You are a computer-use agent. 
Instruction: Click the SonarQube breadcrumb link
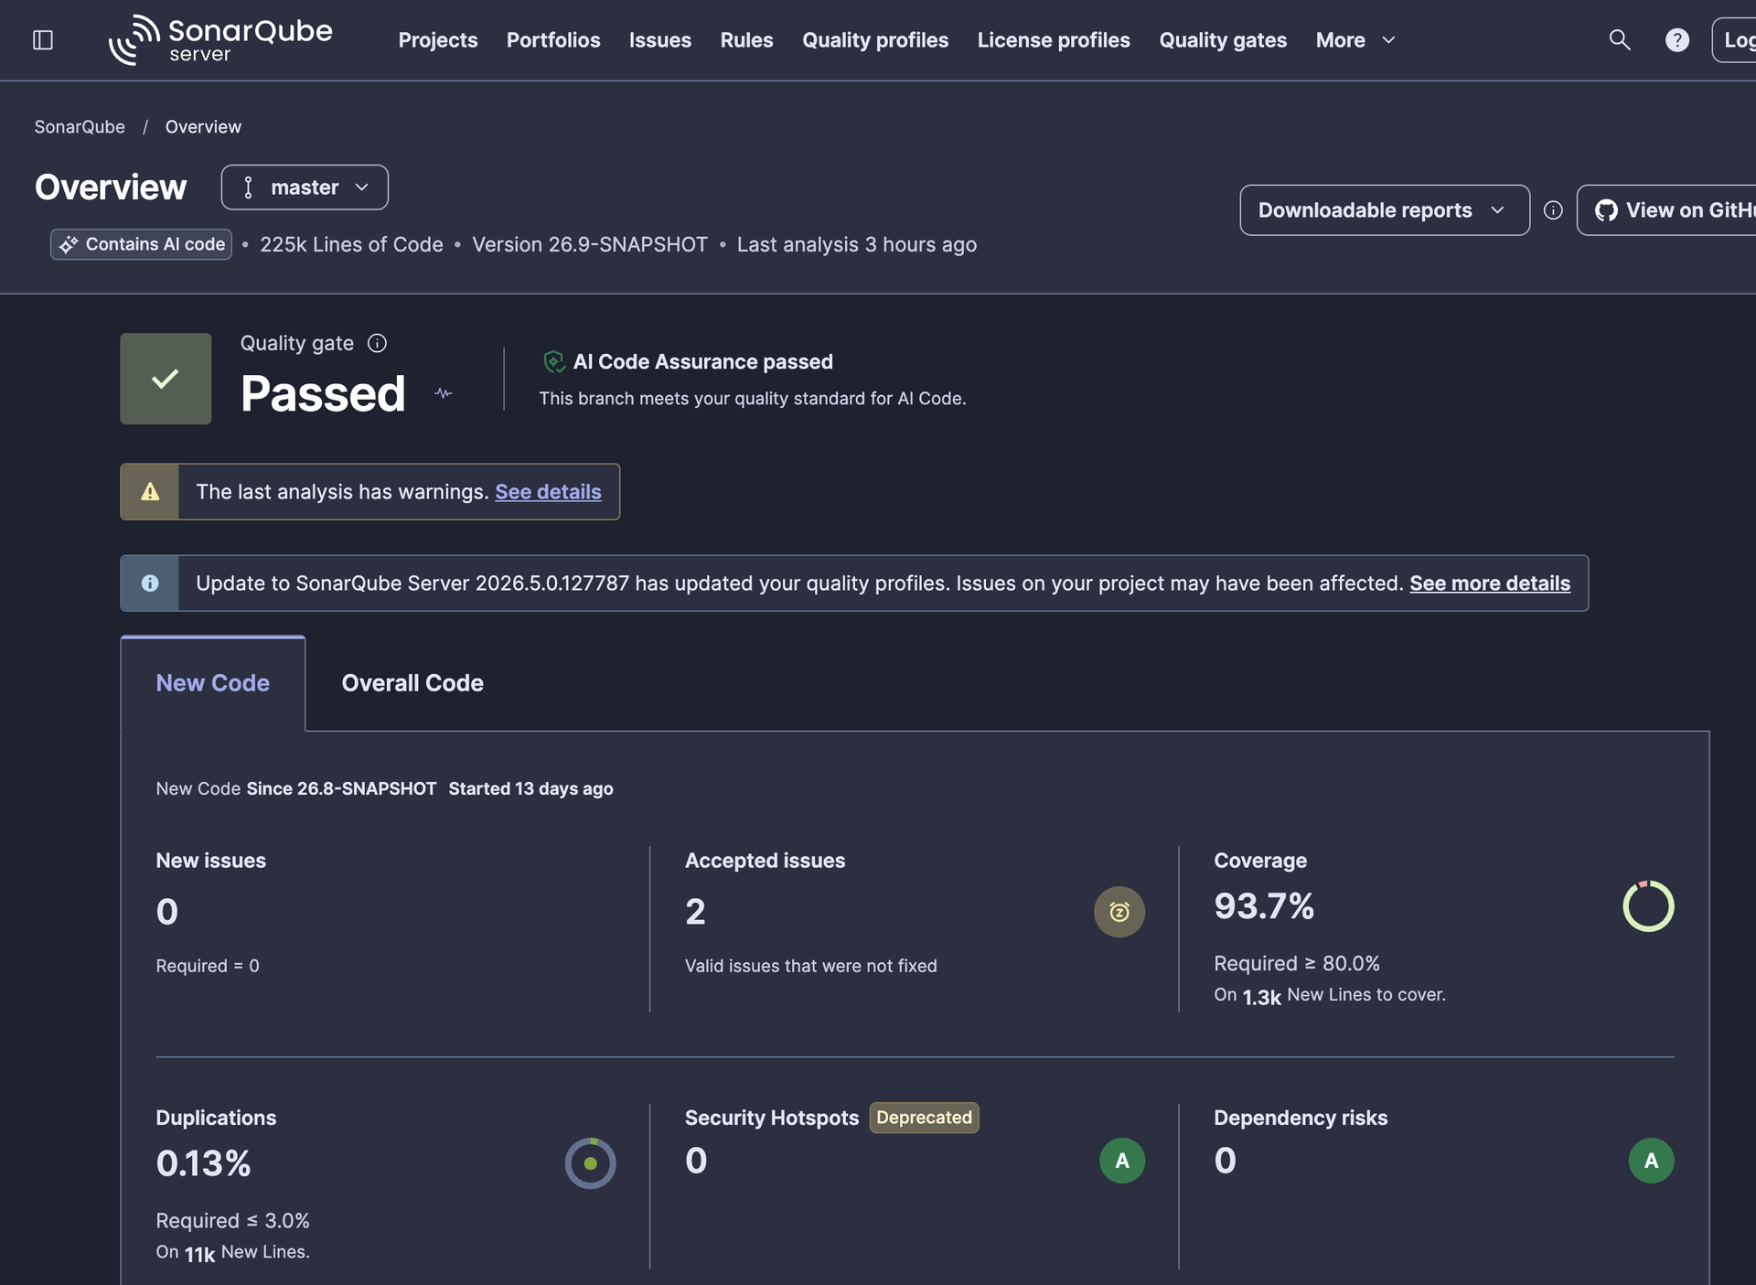coord(80,127)
